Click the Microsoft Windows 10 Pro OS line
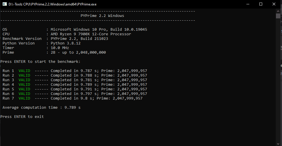Viewport: 282px width, 146px height. tap(99, 30)
